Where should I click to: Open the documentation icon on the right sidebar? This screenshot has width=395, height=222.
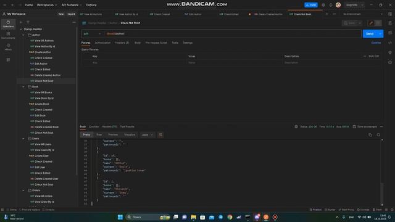point(390,23)
